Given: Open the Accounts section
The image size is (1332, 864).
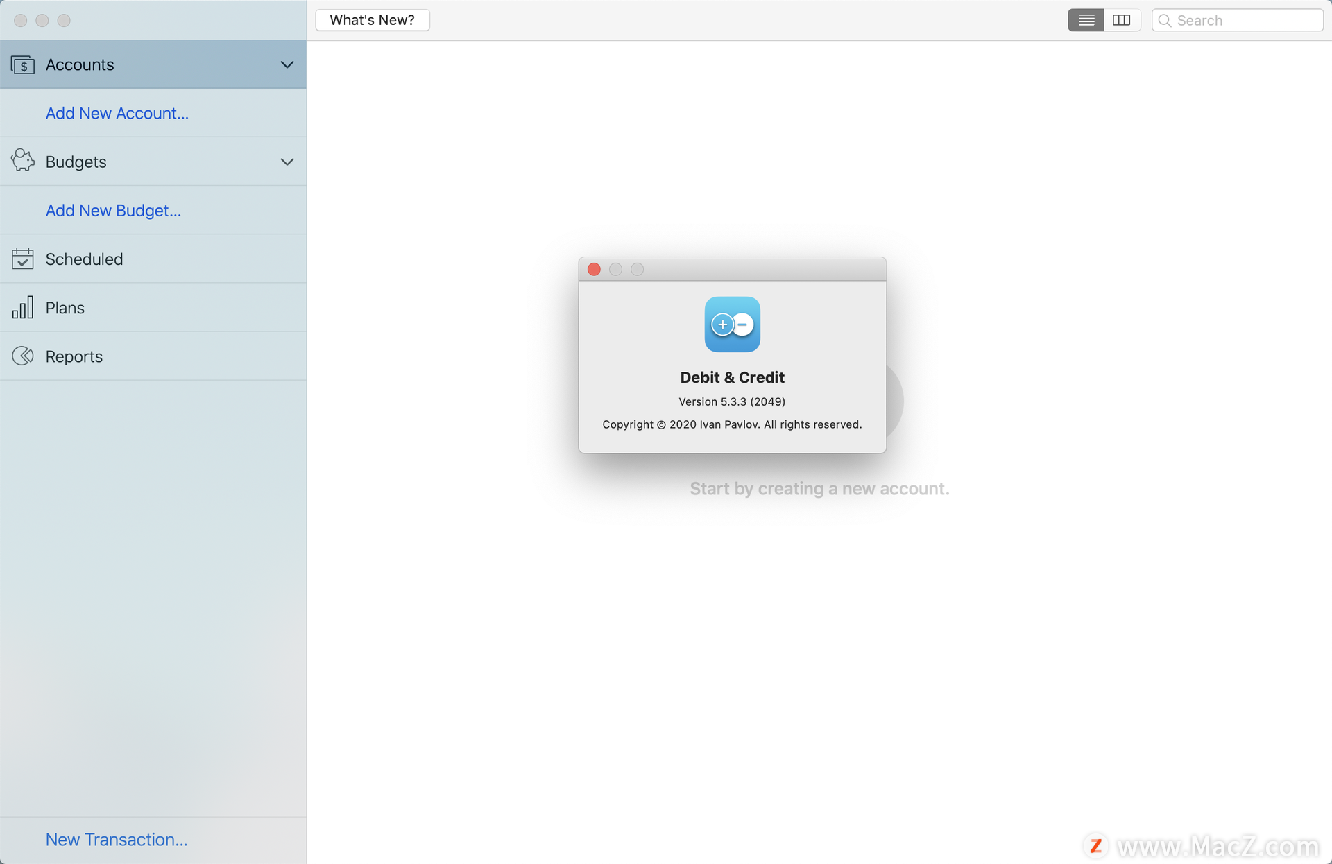Looking at the screenshot, I should click(153, 64).
